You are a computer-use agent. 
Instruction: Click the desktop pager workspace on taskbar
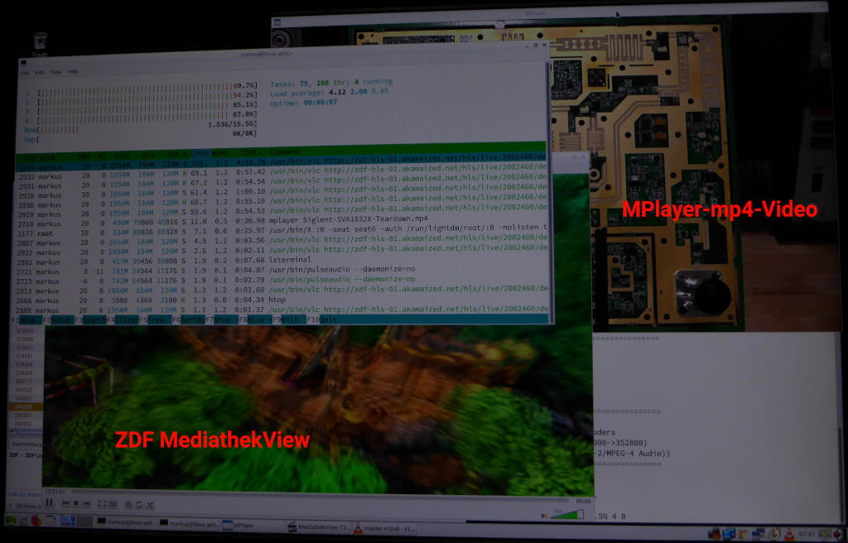click(68, 521)
